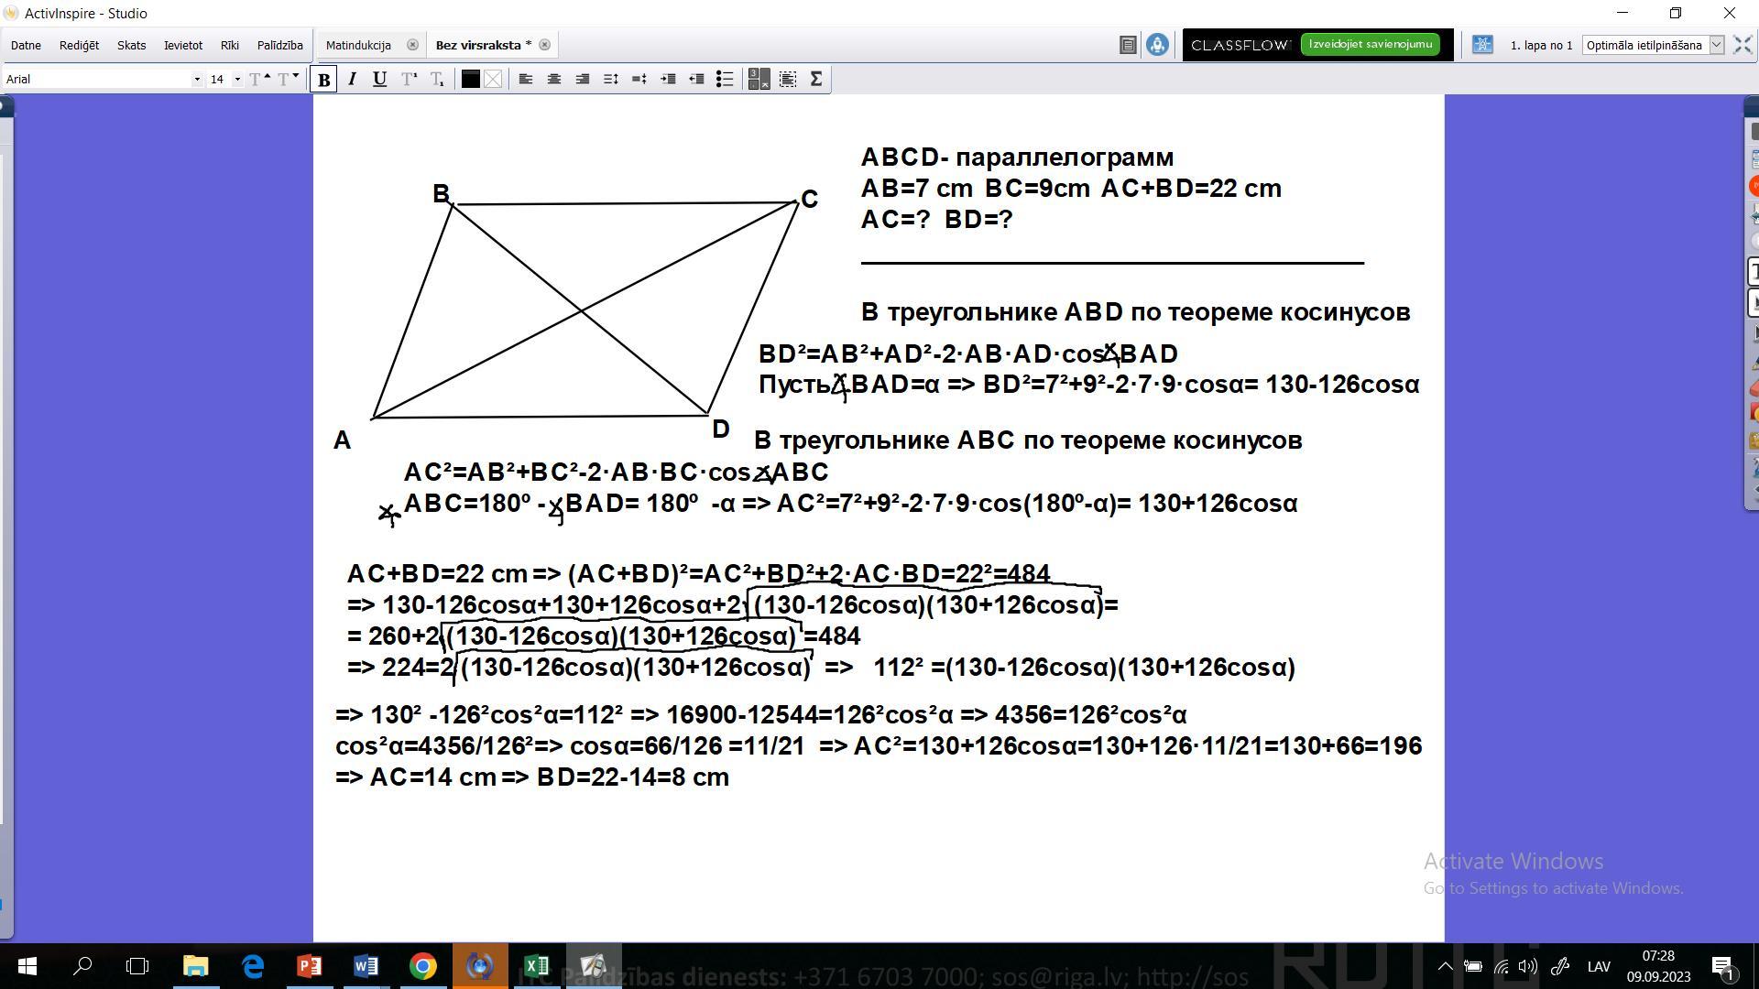
Task: Toggle subscript formatting
Action: coord(438,80)
